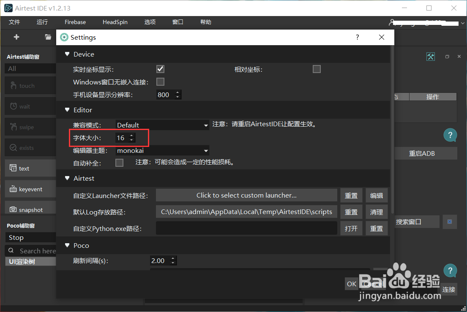
Task: Open Poco mode Stop dropdown
Action: [x=30, y=237]
